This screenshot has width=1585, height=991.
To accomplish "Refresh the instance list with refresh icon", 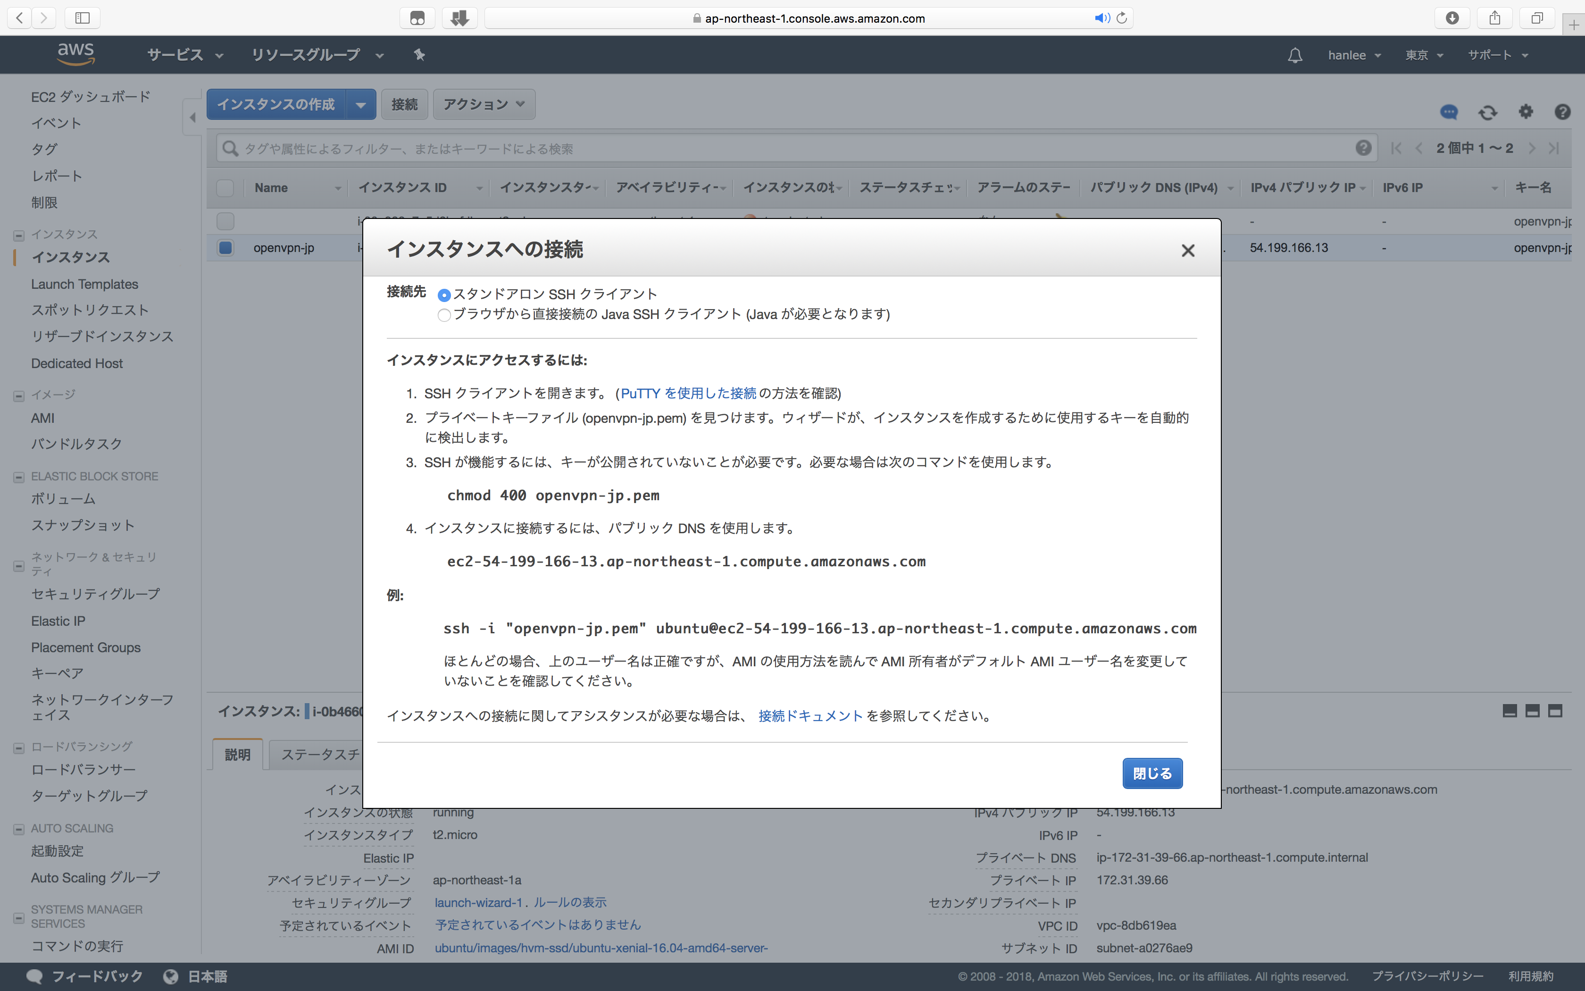I will point(1487,112).
